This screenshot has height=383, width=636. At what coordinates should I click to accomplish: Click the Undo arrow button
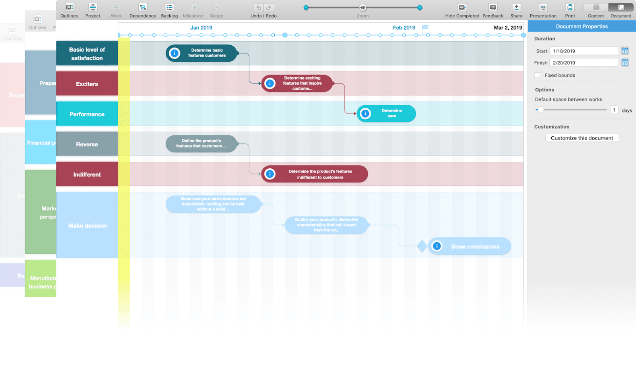point(258,8)
